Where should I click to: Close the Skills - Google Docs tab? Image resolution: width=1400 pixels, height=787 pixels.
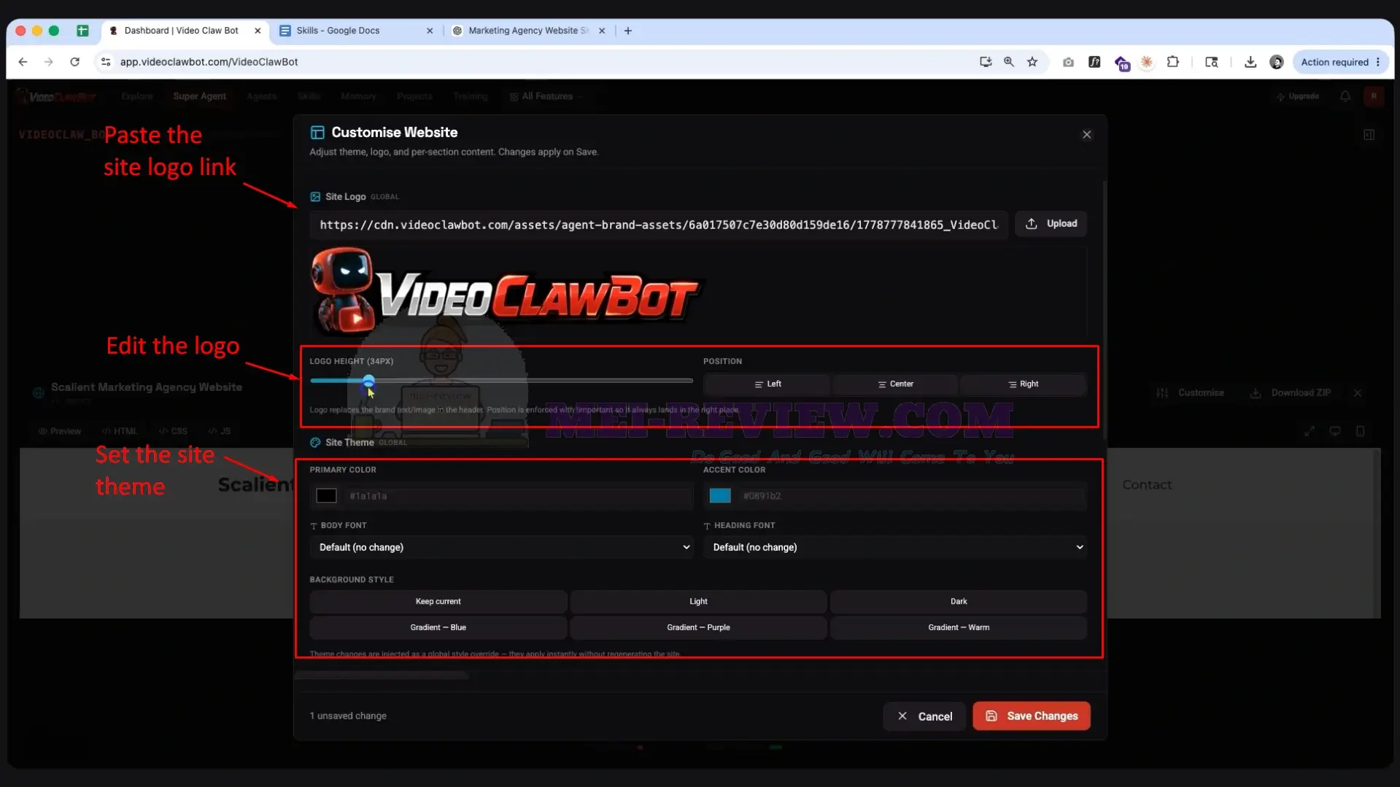tap(430, 31)
